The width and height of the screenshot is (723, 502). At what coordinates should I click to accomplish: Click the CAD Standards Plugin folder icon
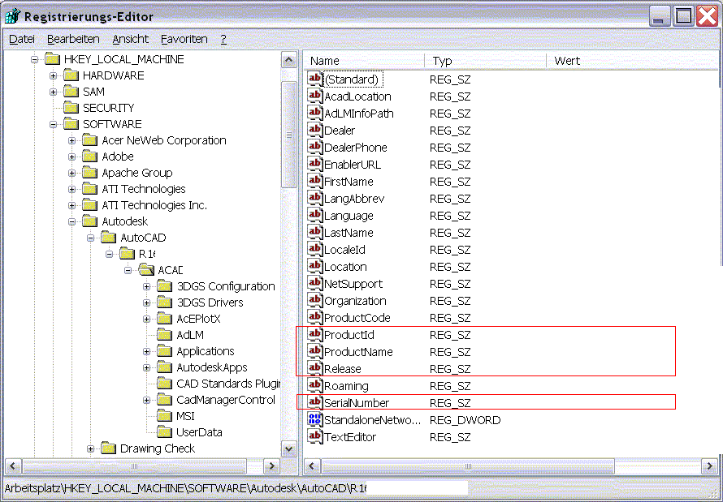164,384
